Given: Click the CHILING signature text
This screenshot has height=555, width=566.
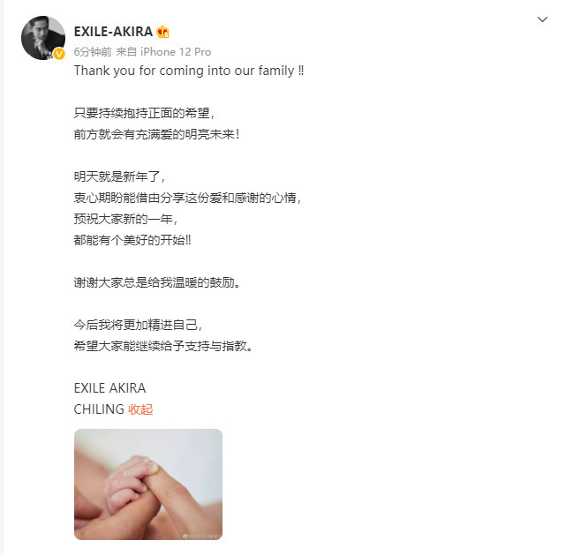Looking at the screenshot, I should (99, 409).
